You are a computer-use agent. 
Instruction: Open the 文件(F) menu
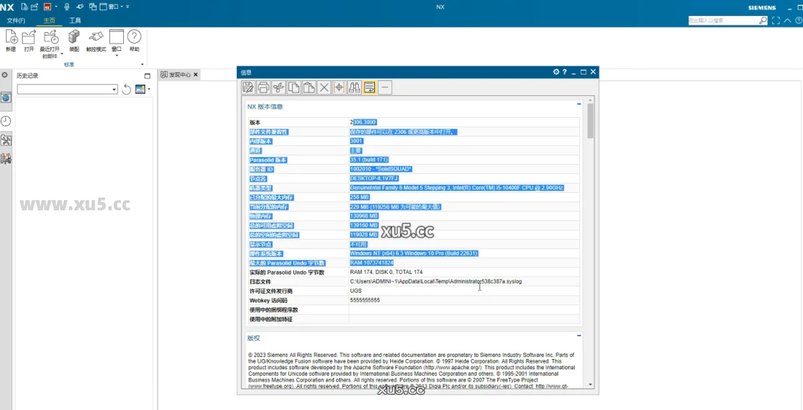click(16, 21)
